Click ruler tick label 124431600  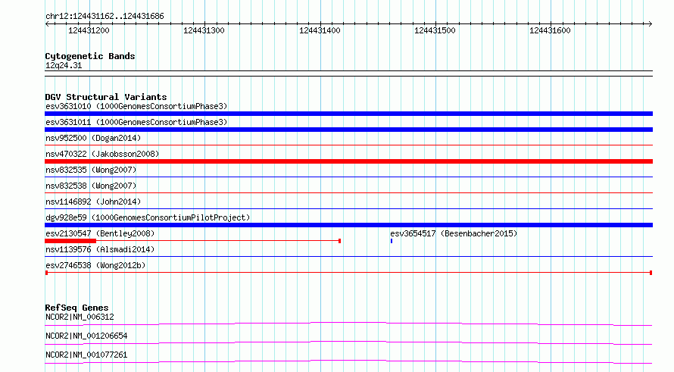pos(550,30)
